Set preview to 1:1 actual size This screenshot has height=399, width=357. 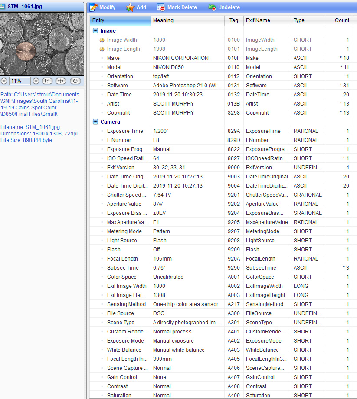[x=47, y=81]
